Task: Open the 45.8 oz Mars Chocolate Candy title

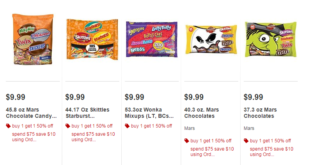Action: (x=31, y=113)
